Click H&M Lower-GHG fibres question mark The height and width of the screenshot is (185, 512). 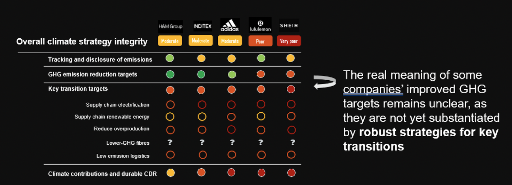coord(170,142)
